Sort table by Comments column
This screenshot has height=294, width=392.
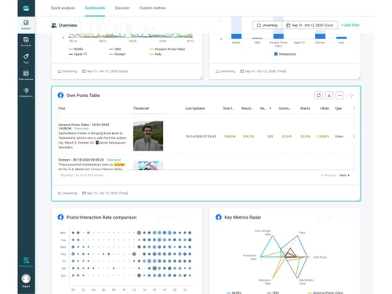click(285, 108)
